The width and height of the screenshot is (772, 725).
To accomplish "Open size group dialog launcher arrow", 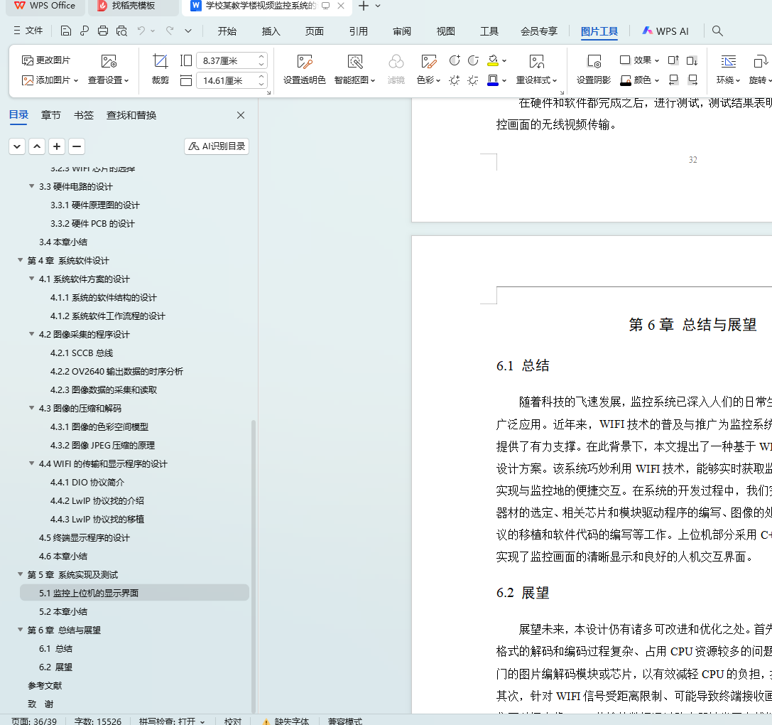I will [x=269, y=92].
